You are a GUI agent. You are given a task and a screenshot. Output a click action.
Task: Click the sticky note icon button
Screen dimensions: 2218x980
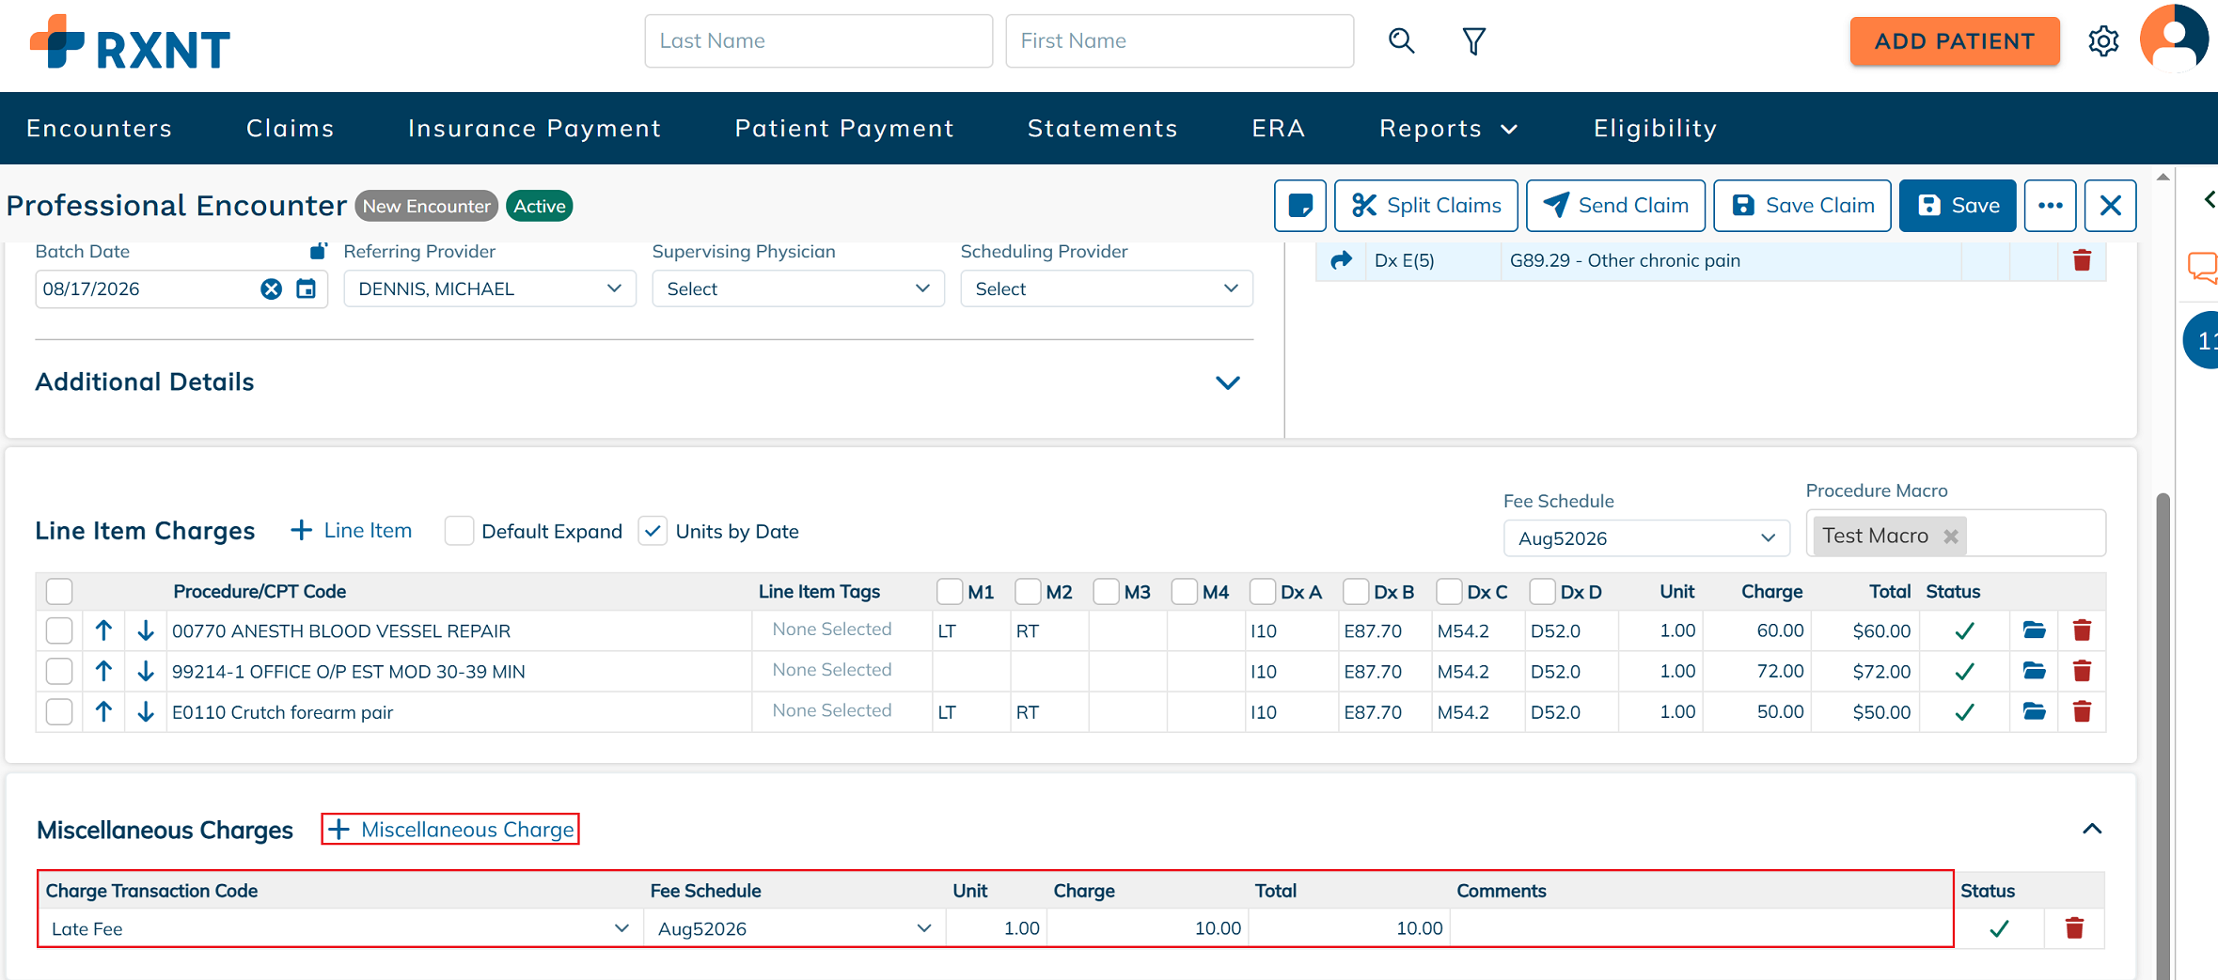point(1300,206)
